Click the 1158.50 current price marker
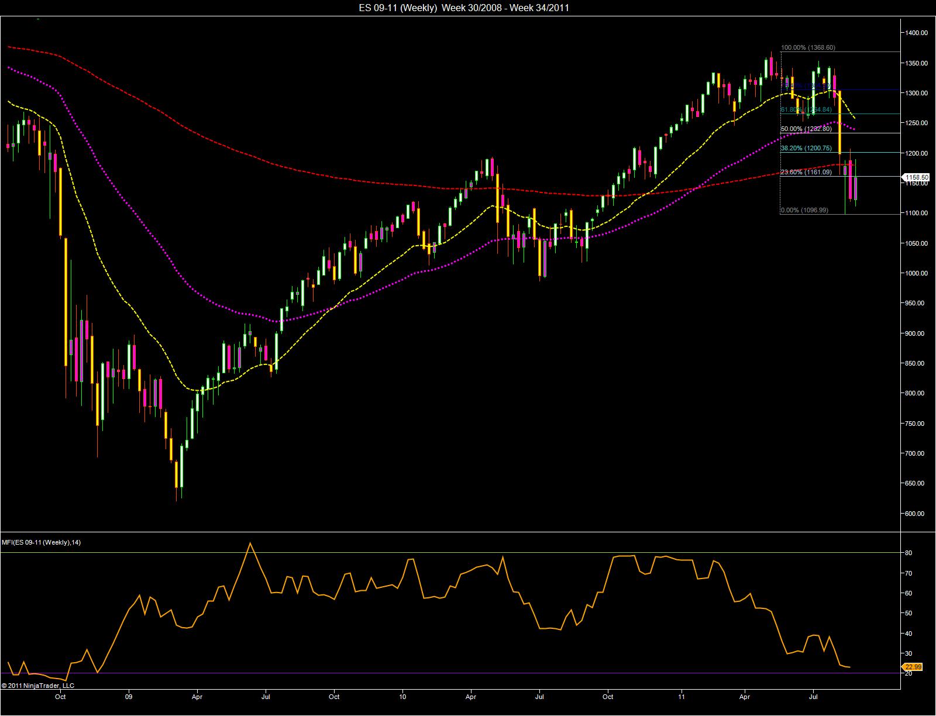Screen dimensions: 936x716 click(x=917, y=177)
